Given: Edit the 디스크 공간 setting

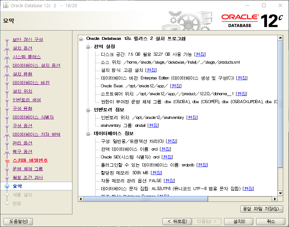Looking at the screenshot, I should tap(200, 54).
